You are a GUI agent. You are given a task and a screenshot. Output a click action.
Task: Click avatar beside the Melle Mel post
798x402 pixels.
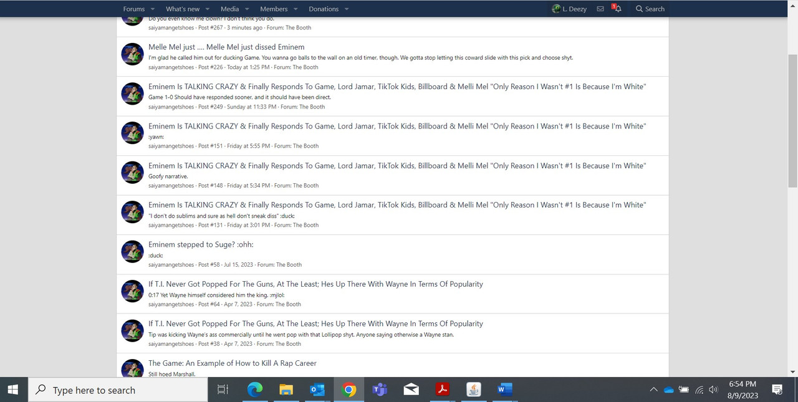[x=132, y=54]
